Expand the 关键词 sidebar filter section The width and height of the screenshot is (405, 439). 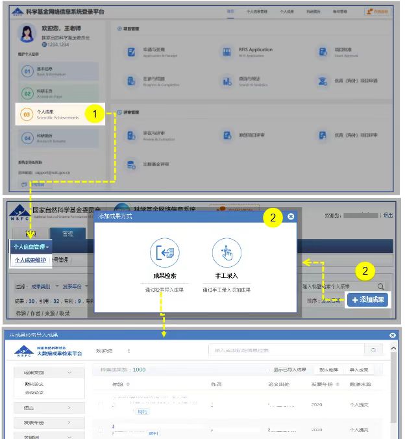(x=49, y=436)
